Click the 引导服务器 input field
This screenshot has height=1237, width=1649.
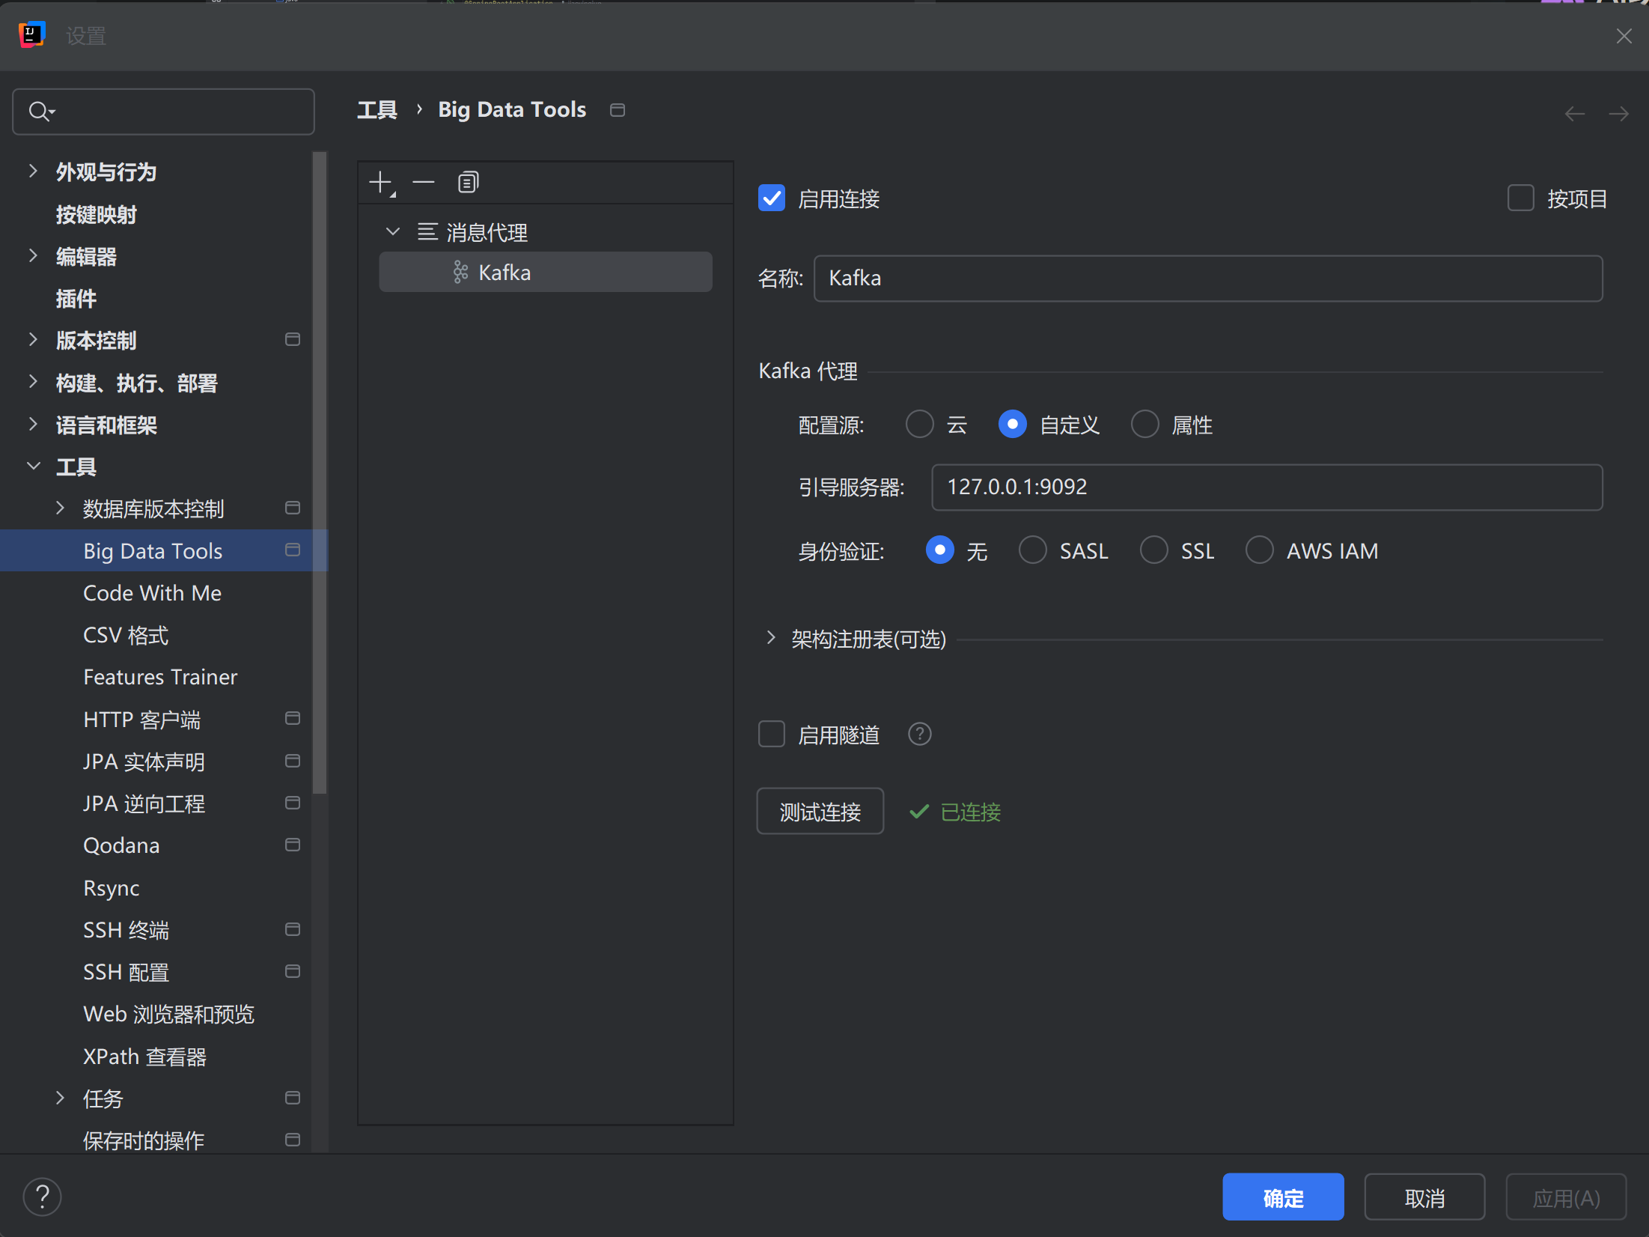(1267, 487)
